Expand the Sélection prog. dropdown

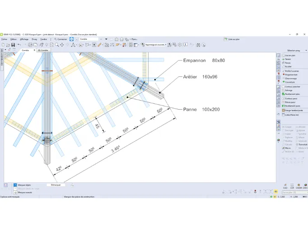point(295,51)
